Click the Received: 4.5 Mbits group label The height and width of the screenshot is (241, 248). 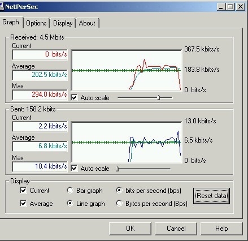(x=37, y=37)
